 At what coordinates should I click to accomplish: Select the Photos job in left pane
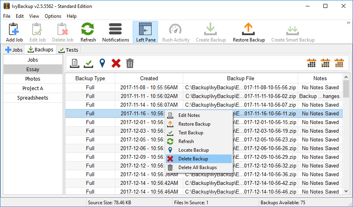click(33, 79)
